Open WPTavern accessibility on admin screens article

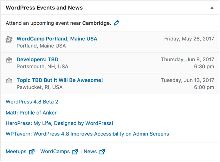tap(87, 134)
